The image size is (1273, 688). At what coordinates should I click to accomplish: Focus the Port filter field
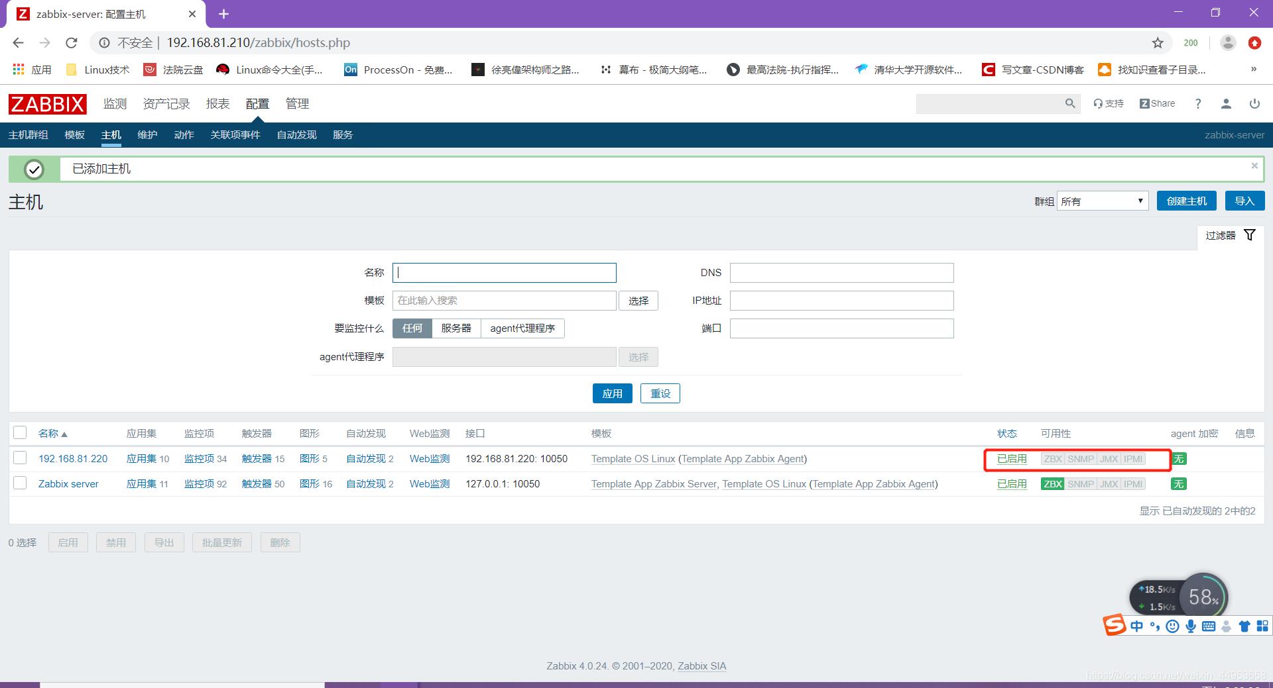pos(842,328)
